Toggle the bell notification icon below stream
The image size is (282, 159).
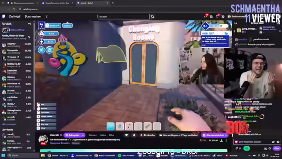[x=134, y=135]
